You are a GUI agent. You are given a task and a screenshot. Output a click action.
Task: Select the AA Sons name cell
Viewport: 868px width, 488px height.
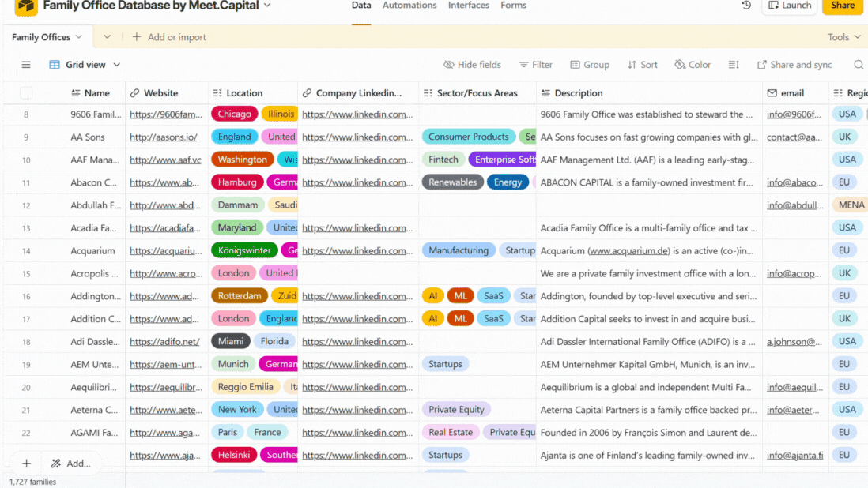pyautogui.click(x=88, y=137)
